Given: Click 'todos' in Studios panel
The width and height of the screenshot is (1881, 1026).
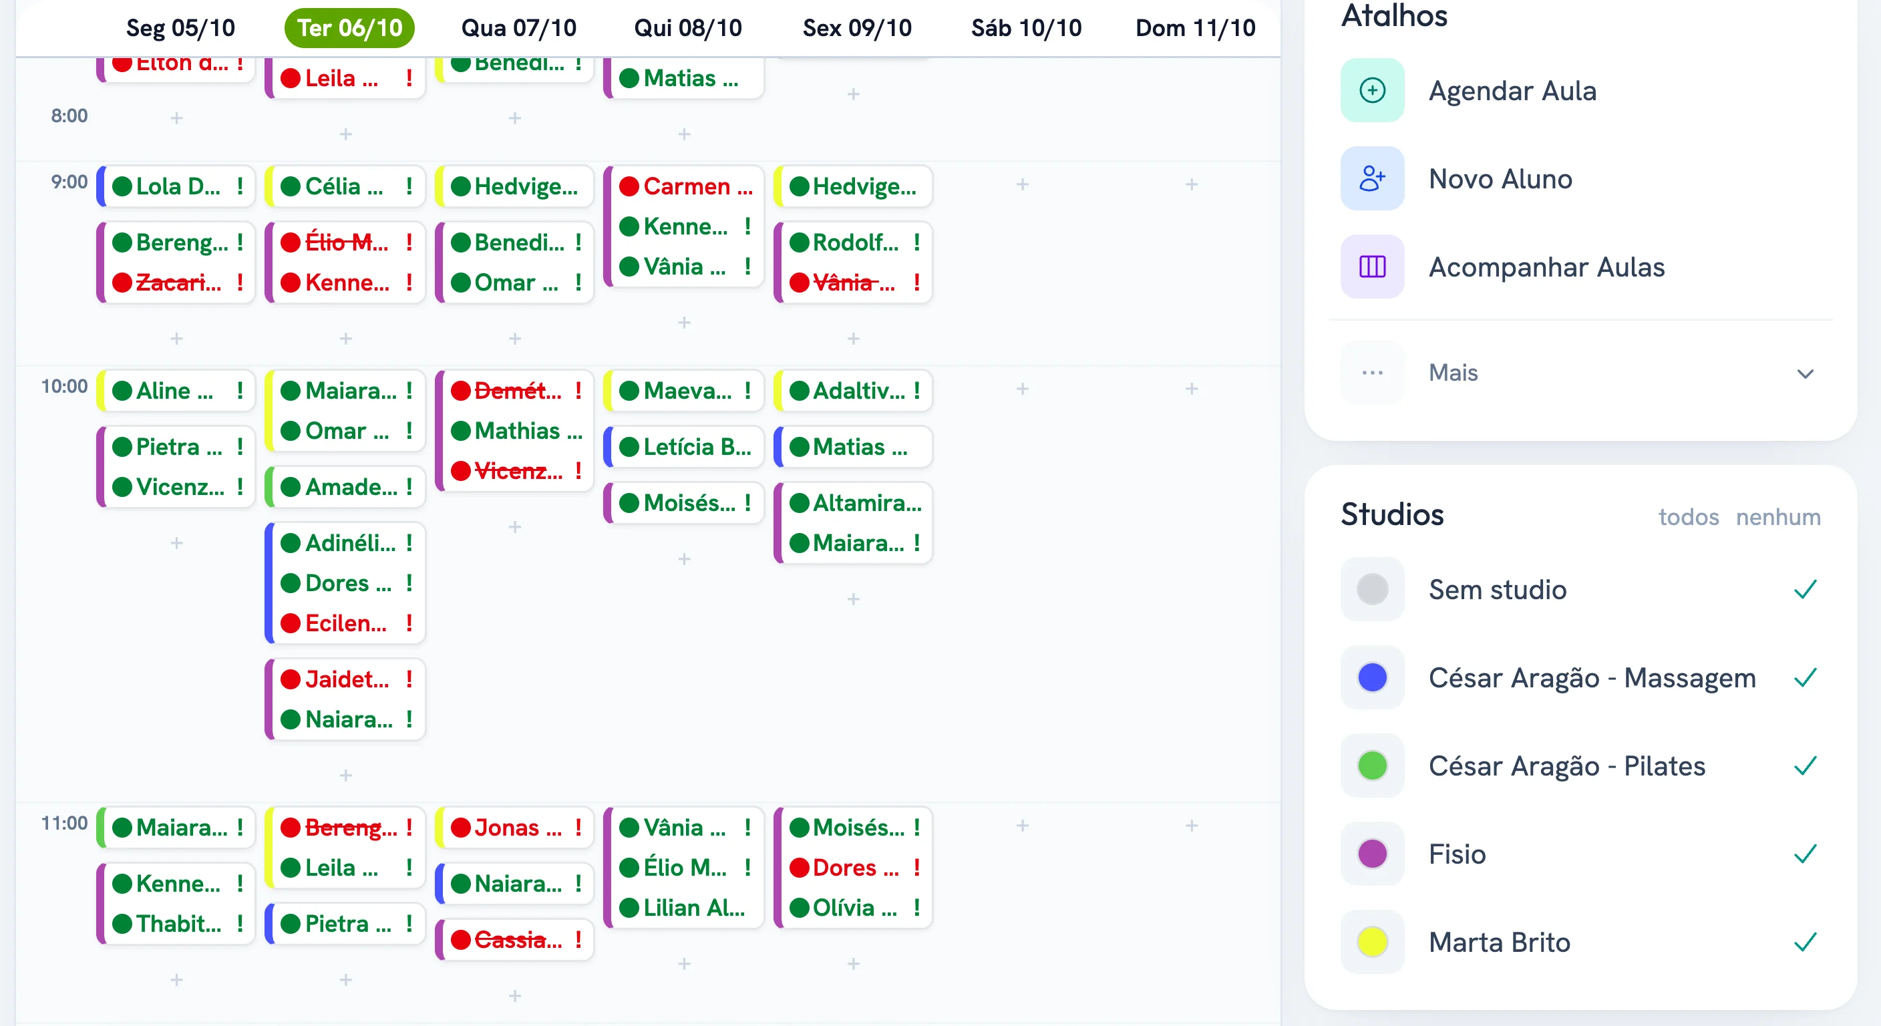Looking at the screenshot, I should [1688, 517].
